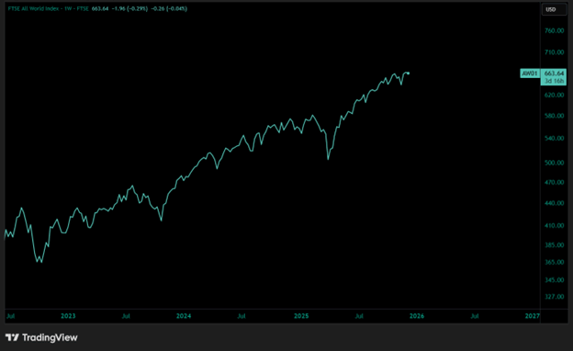Viewport: 573px width, 351px height.
Task: Click the 2023 label on time axis
Action: click(68, 316)
